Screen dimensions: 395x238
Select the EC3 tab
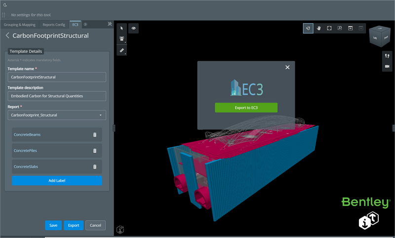tap(75, 25)
